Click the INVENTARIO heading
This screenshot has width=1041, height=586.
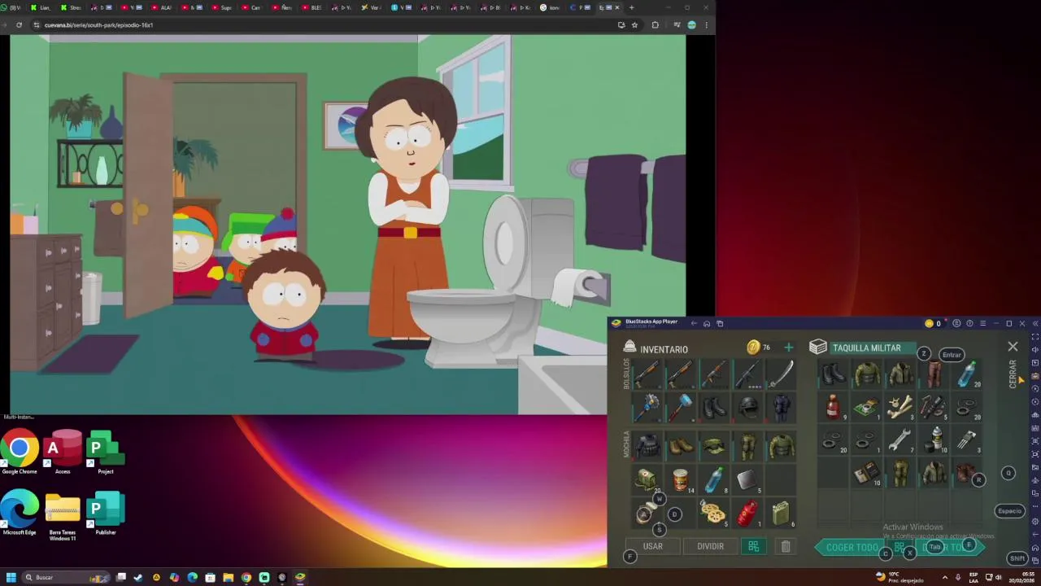[664, 349]
